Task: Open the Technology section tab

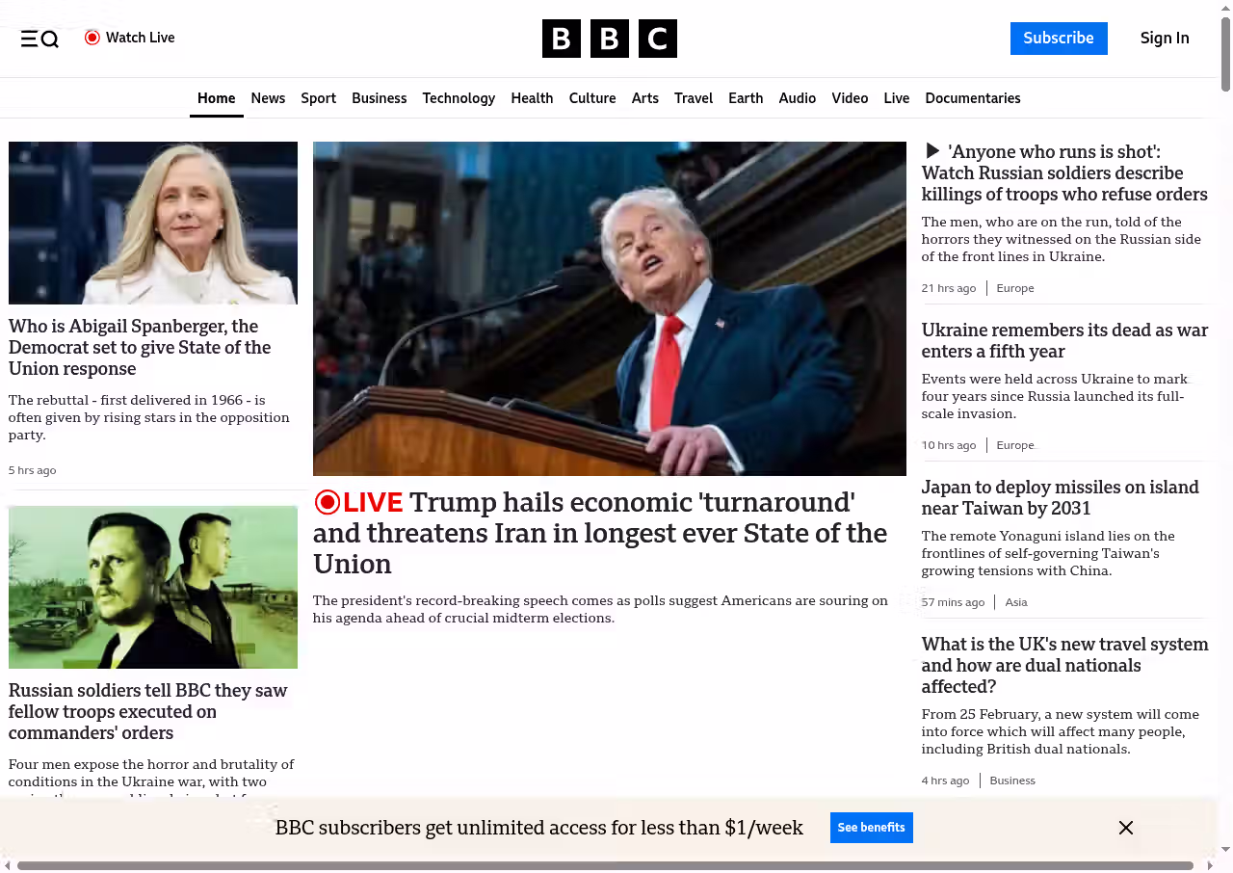Action: click(x=459, y=98)
